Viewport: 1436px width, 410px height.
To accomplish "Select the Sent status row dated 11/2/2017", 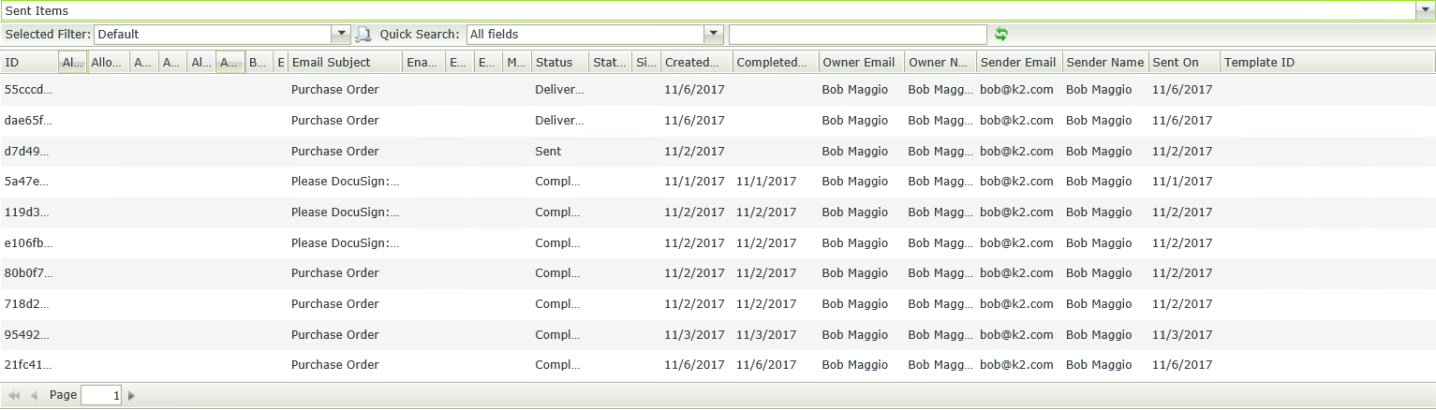I will (548, 152).
